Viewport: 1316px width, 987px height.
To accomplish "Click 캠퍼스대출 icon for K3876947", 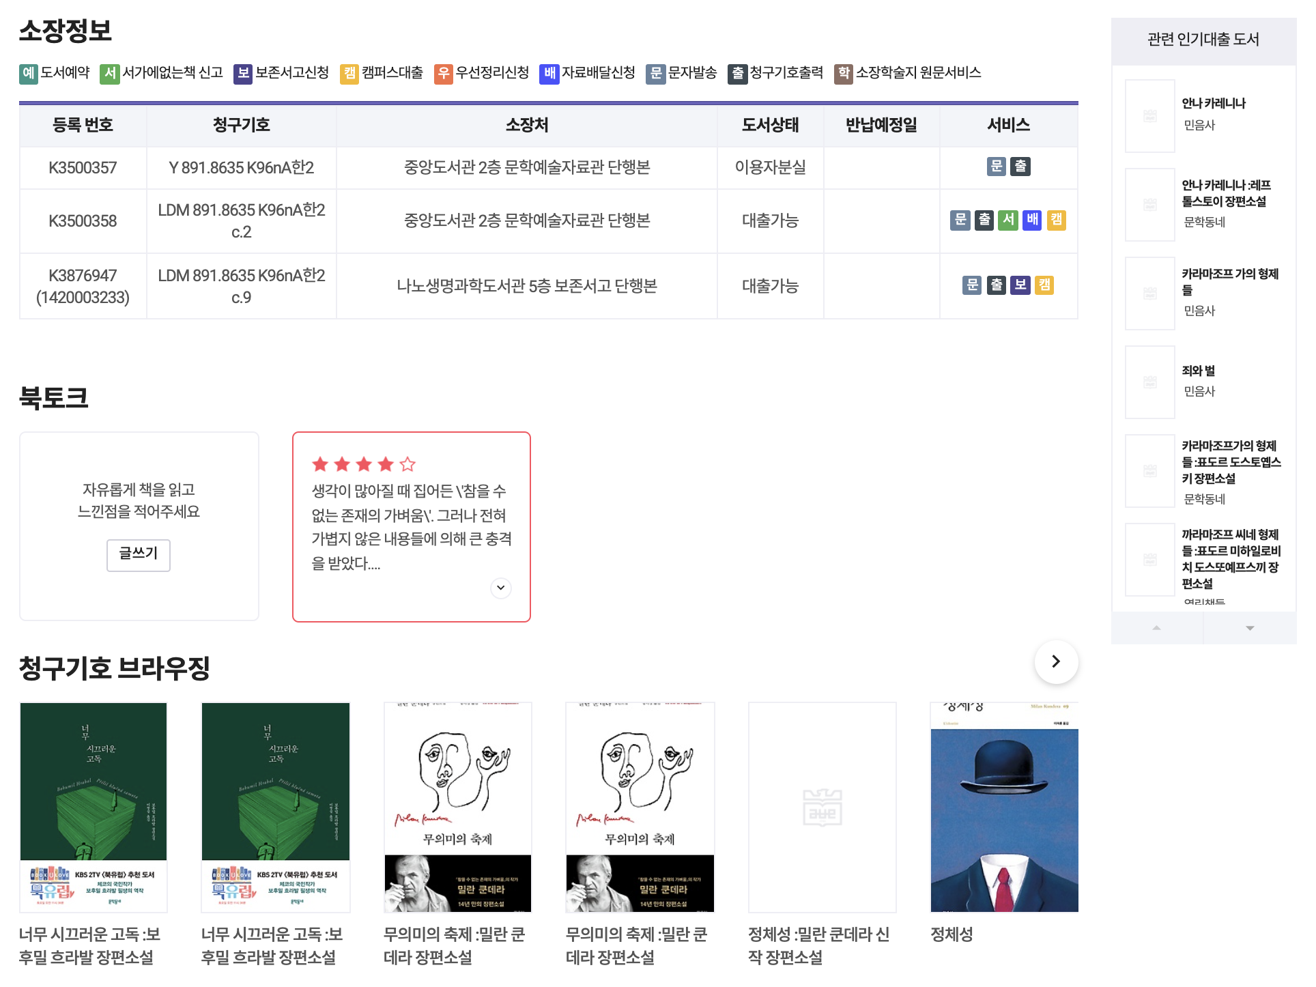I will pyautogui.click(x=1044, y=285).
